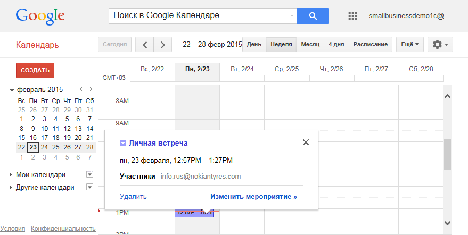Switch to the Месяц view
468x235 pixels.
(310, 44)
